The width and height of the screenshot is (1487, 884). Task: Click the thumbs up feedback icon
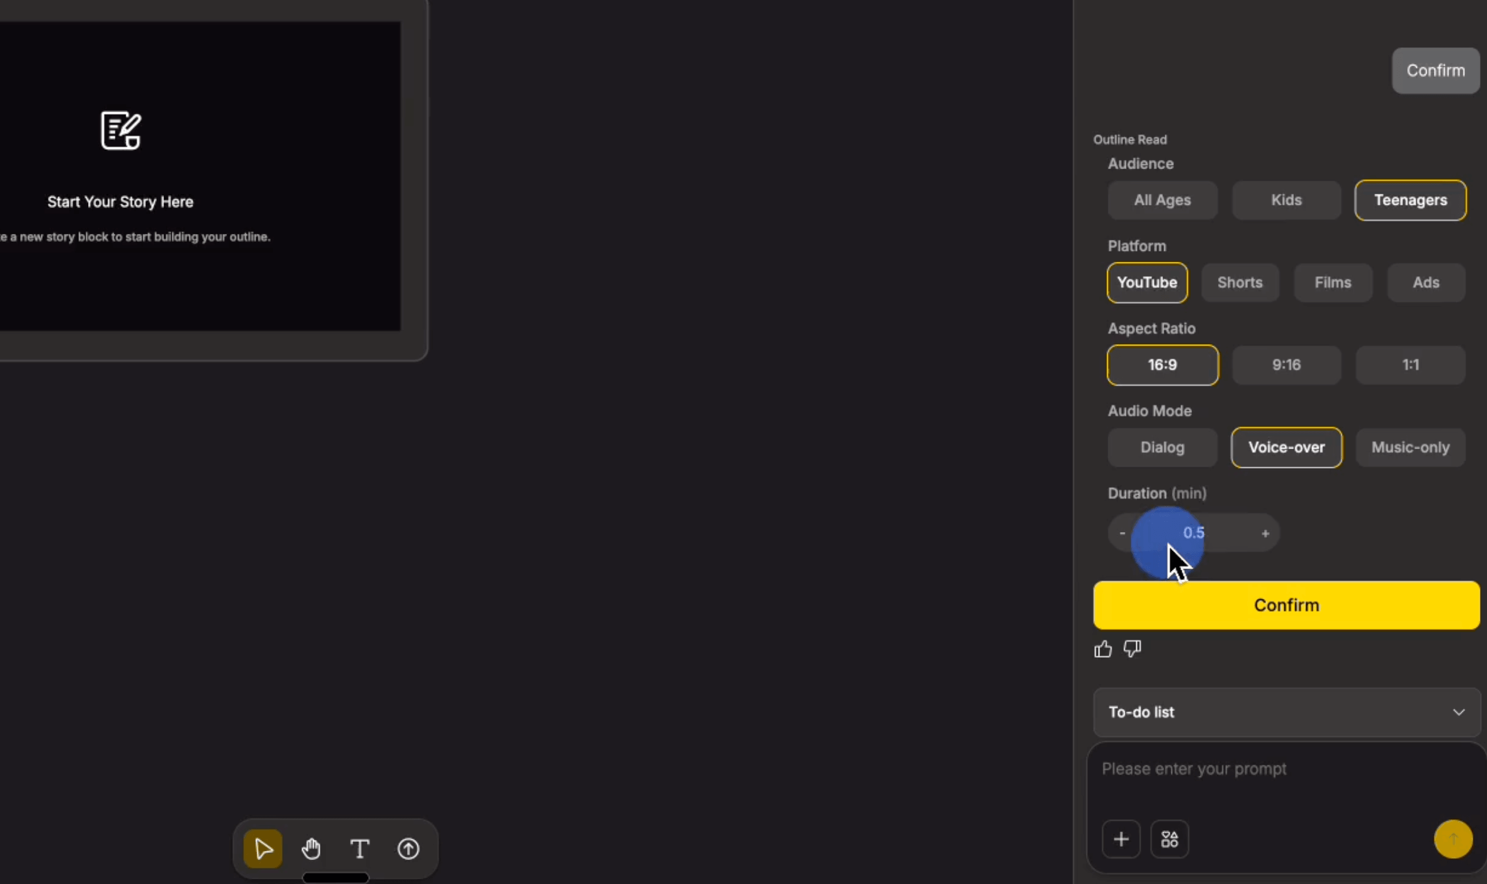pyautogui.click(x=1103, y=649)
